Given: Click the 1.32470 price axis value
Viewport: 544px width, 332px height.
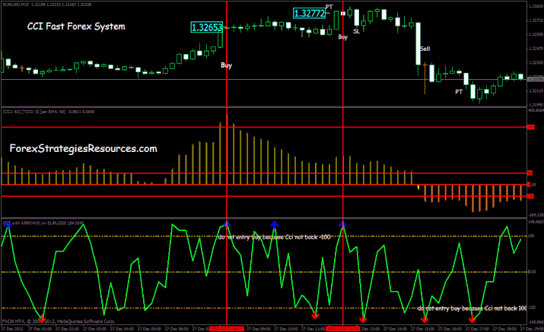Looking at the screenshot, I should (536, 49).
